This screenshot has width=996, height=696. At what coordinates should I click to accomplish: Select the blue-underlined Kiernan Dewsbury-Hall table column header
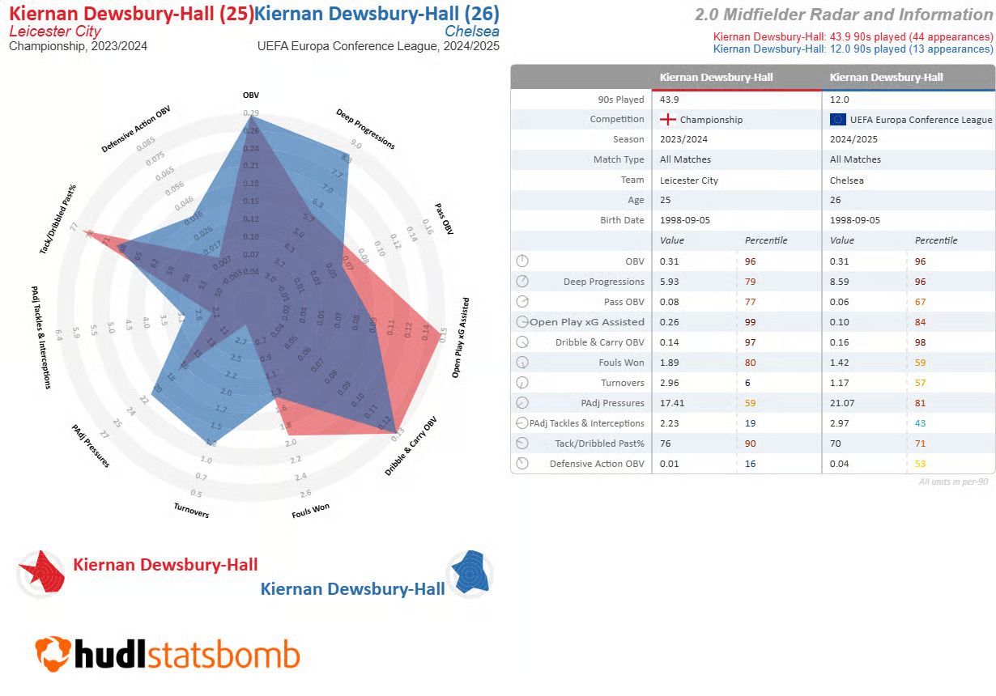887,78
